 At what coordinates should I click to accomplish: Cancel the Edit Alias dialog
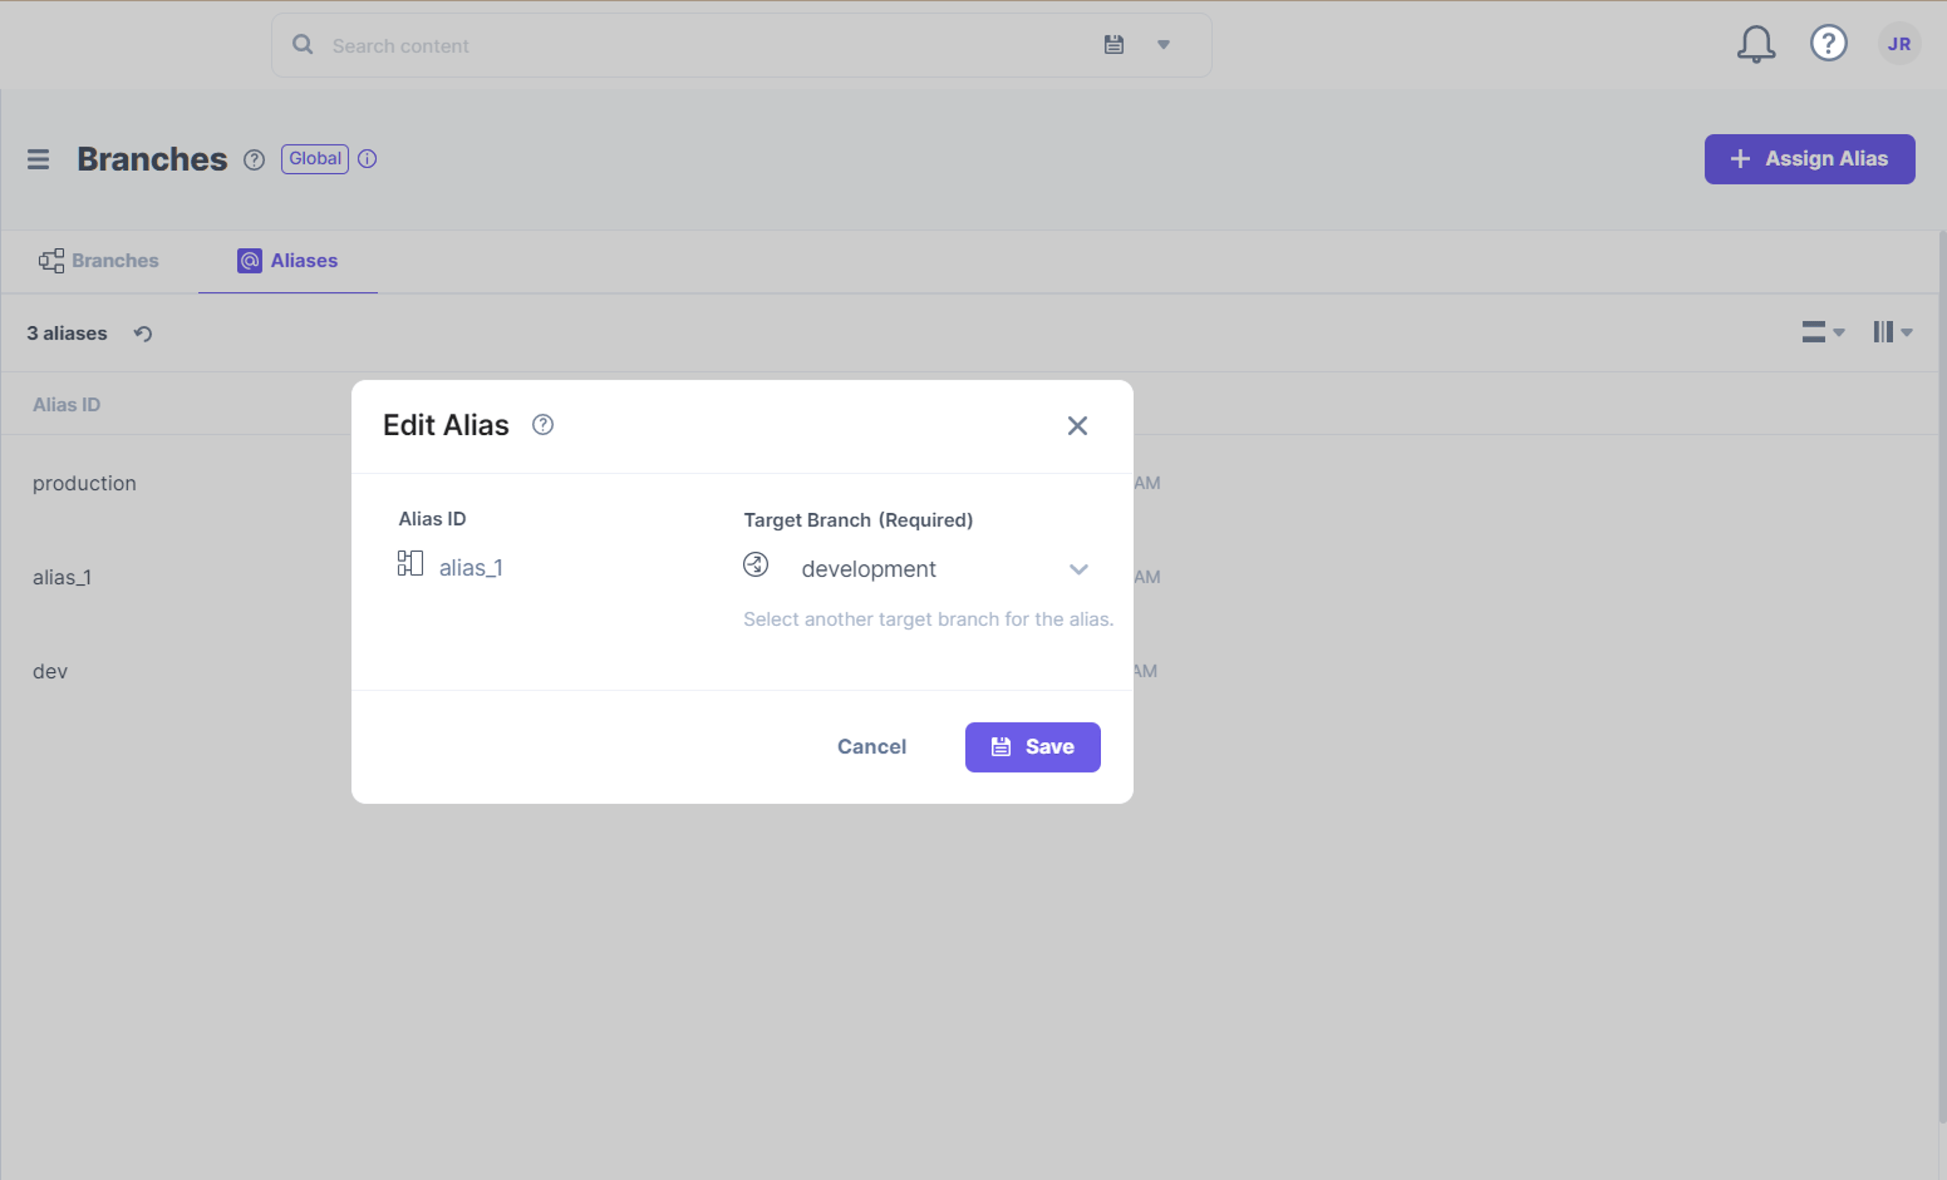(872, 747)
